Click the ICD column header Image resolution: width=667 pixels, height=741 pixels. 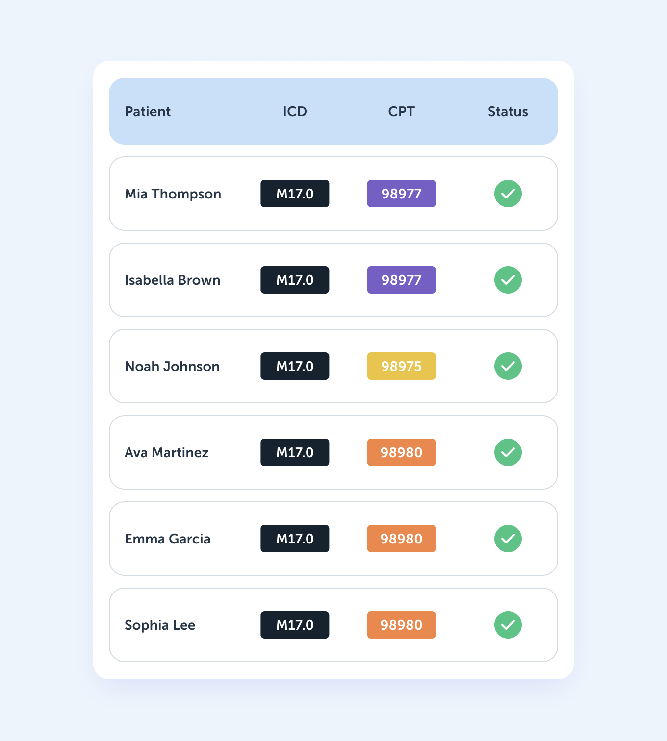click(x=295, y=112)
